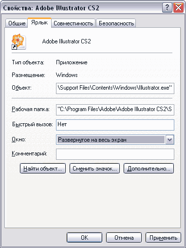Open the Совместимость tab
The height and width of the screenshot is (248, 186).
tap(74, 23)
